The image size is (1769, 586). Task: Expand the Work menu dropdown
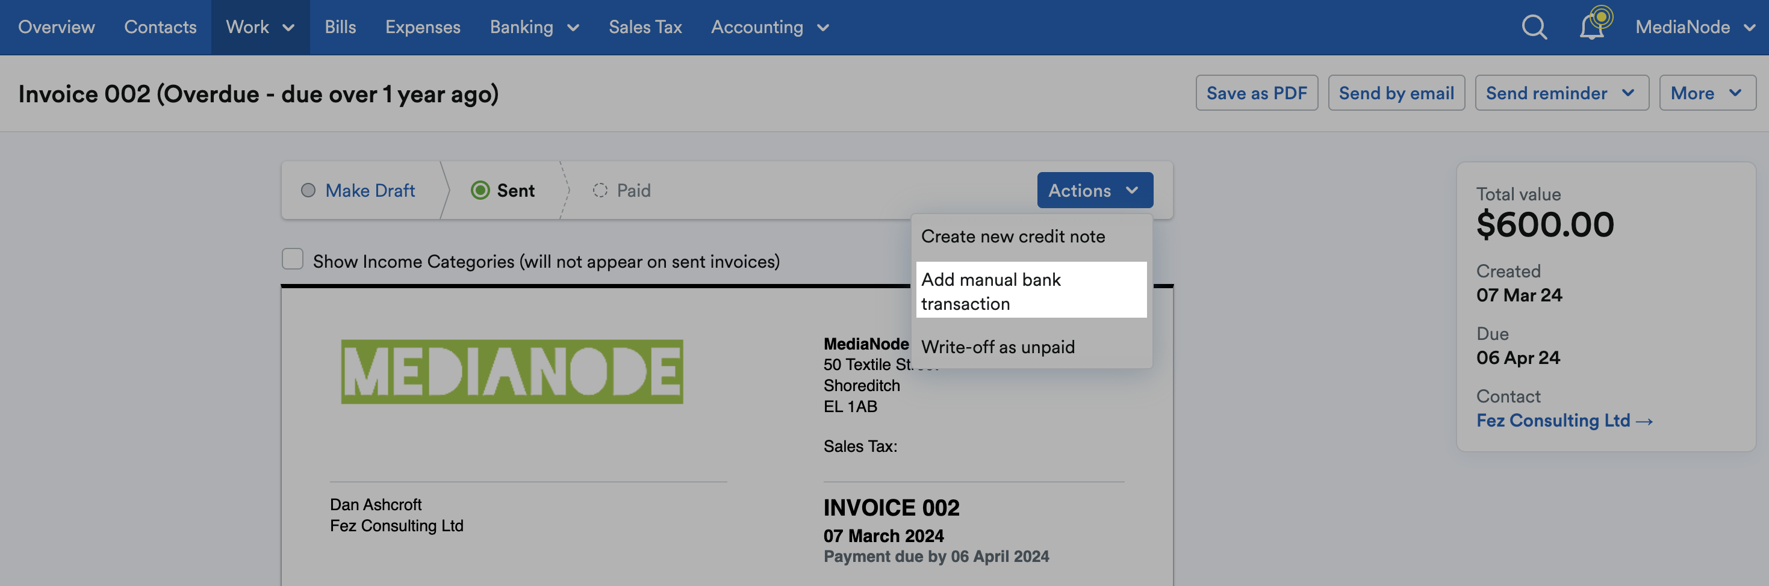point(260,28)
